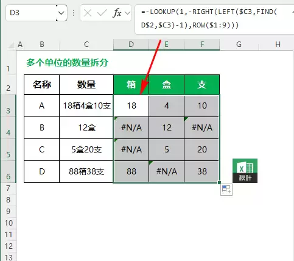
Task: Click the three-dot formula bar handle
Action: click(x=74, y=13)
